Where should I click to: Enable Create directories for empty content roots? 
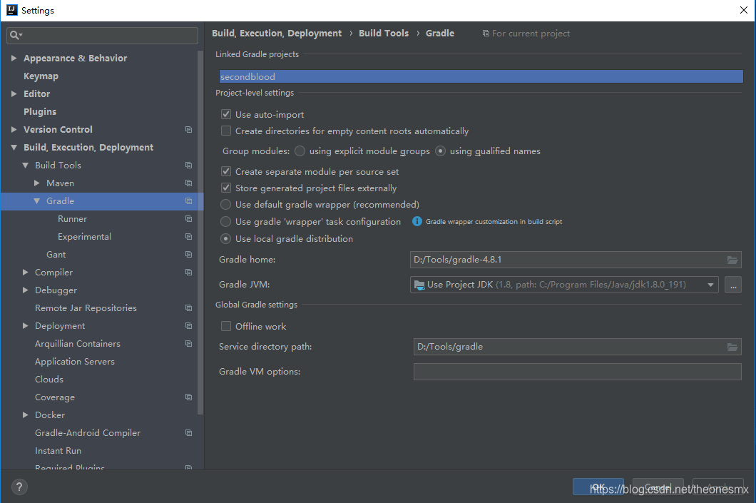pyautogui.click(x=225, y=131)
